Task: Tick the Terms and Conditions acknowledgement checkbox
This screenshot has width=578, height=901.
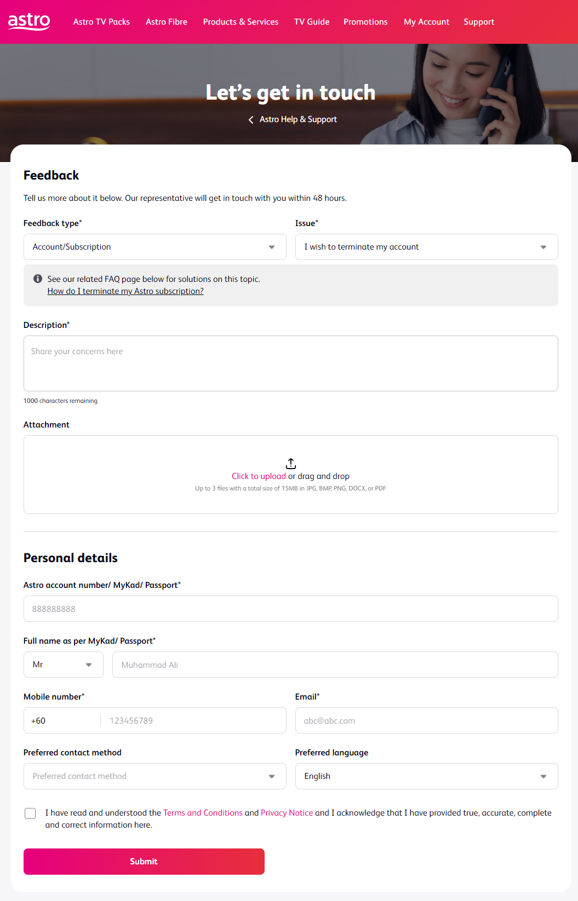Action: pyautogui.click(x=30, y=813)
